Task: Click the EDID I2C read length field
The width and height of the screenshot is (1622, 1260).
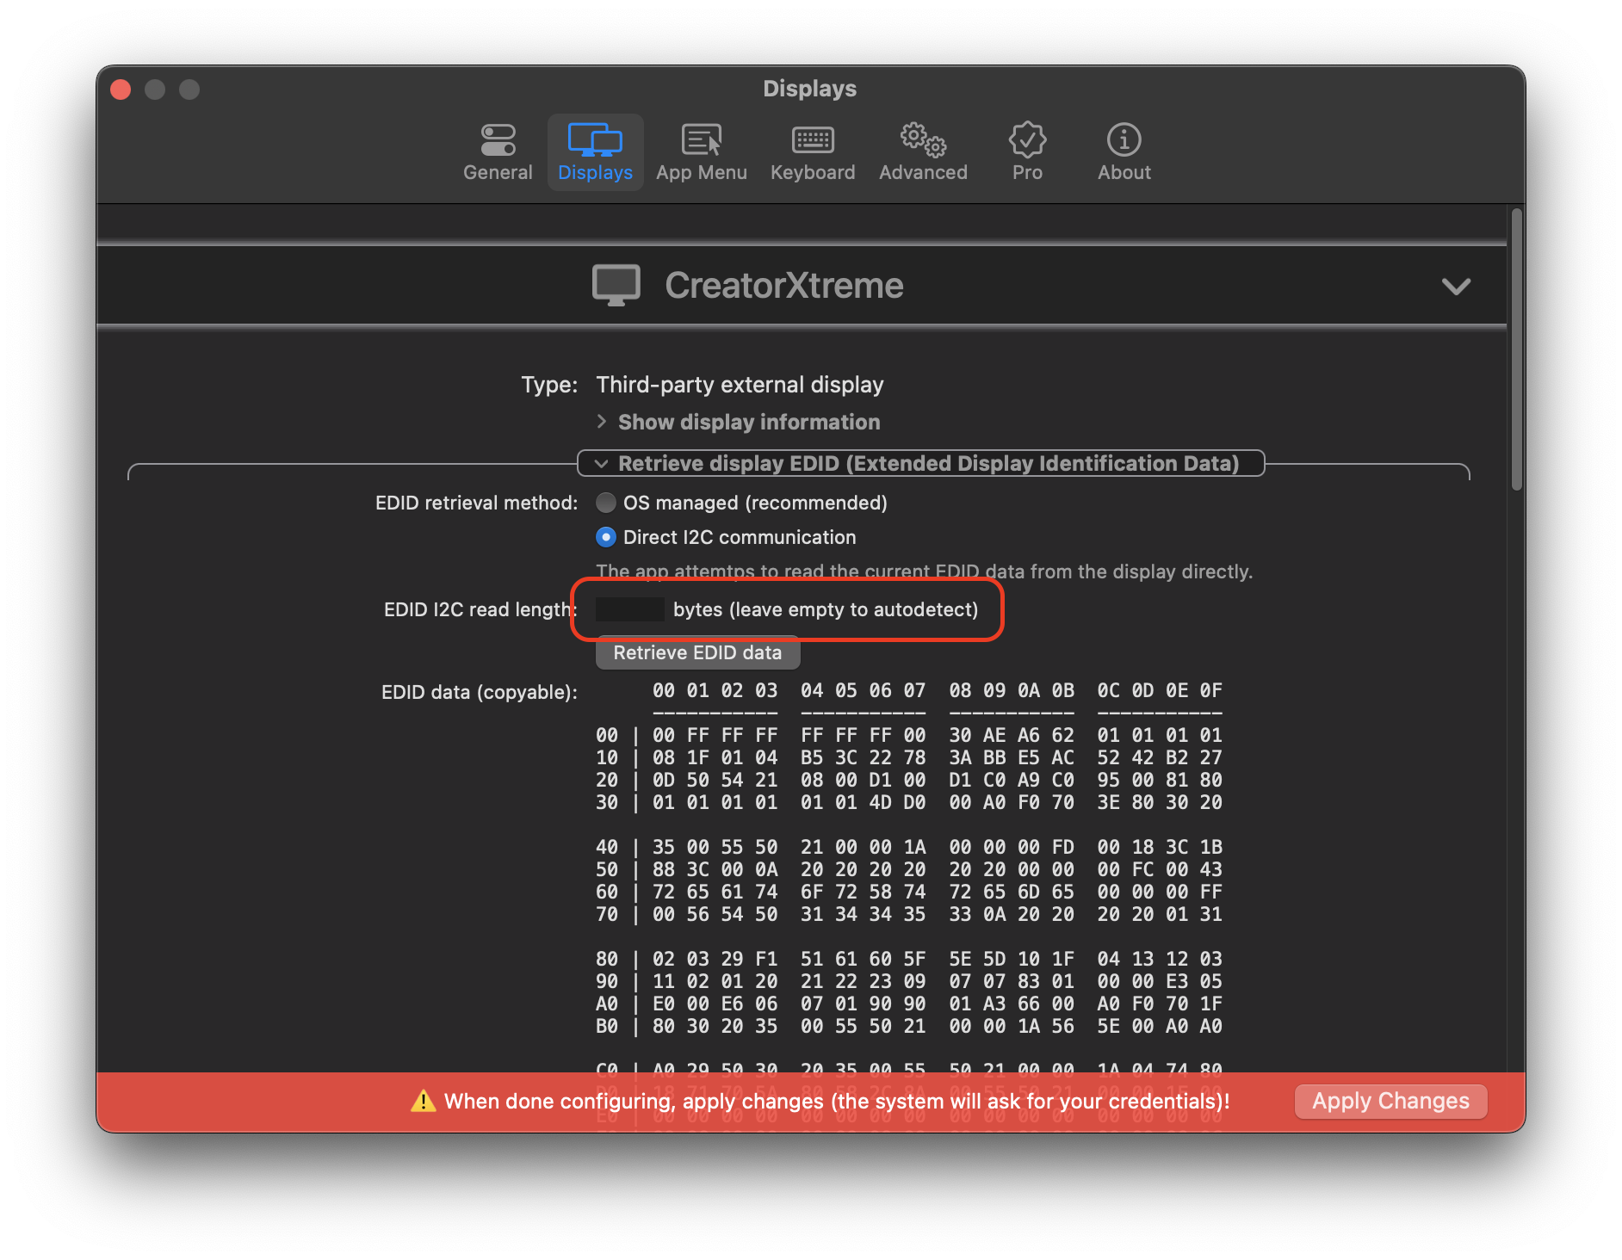Action: (631, 609)
